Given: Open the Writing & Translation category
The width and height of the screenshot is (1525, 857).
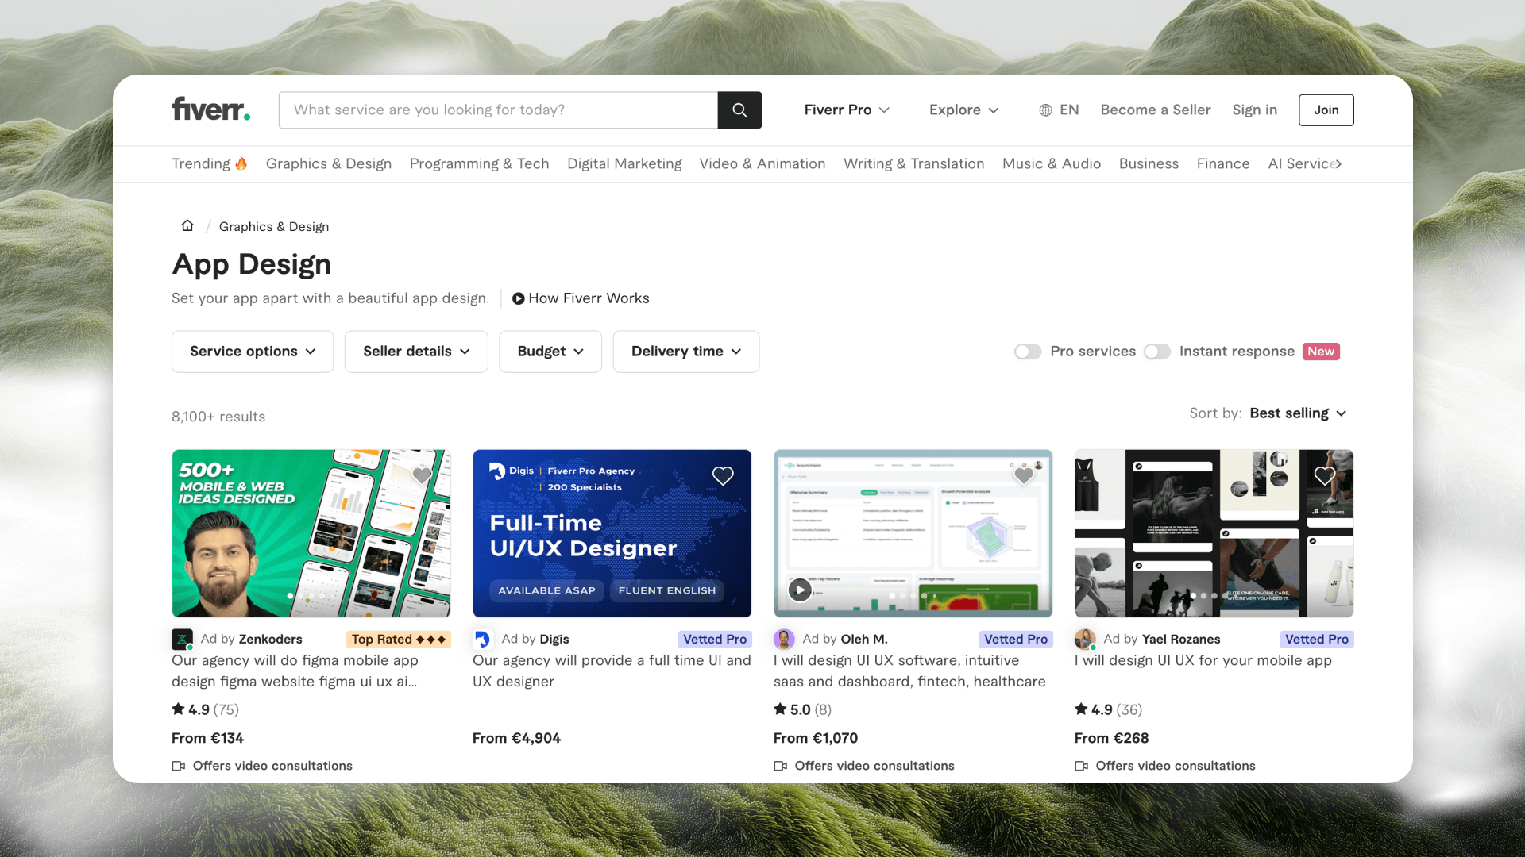Looking at the screenshot, I should point(914,163).
